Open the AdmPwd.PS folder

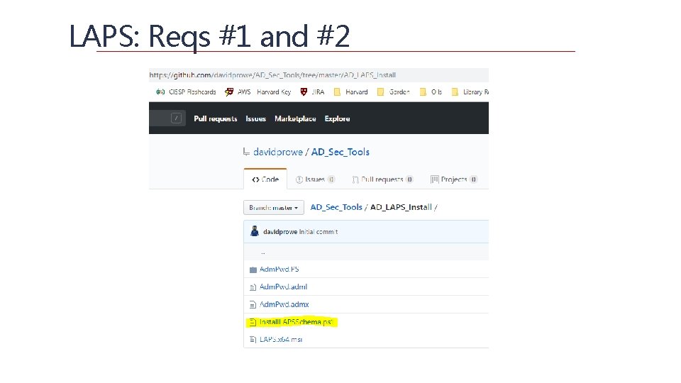click(279, 270)
